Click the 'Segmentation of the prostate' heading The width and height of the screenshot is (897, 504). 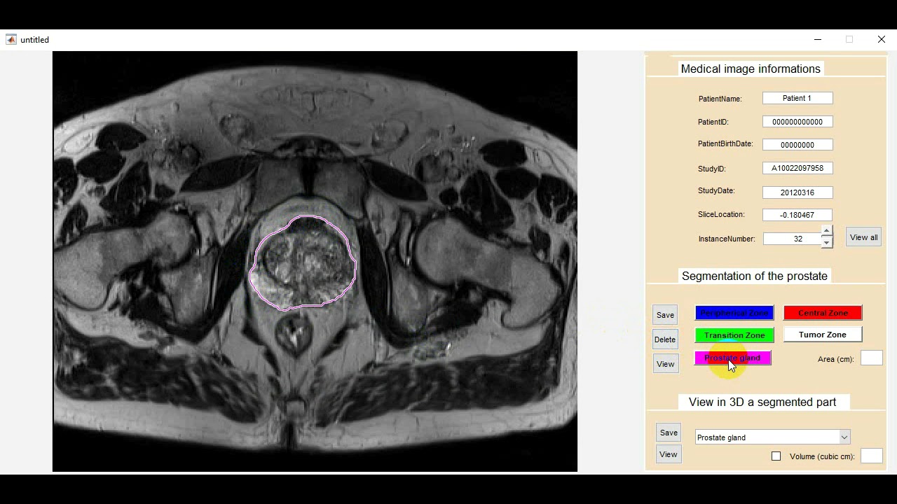tap(755, 276)
